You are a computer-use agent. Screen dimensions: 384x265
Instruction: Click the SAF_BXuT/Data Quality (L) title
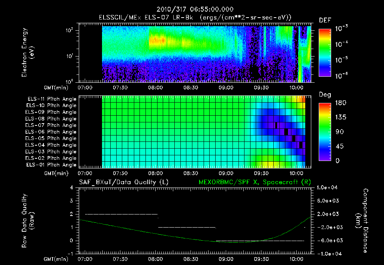tap(124, 182)
